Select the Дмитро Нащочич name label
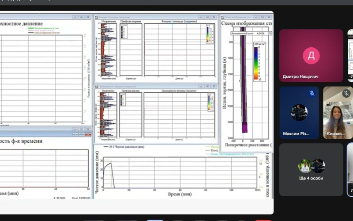 point(300,76)
